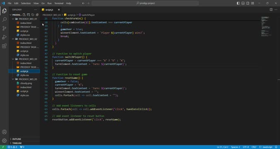Change line endings via CRLF
Screen dimensions: 280x149
(254, 147)
